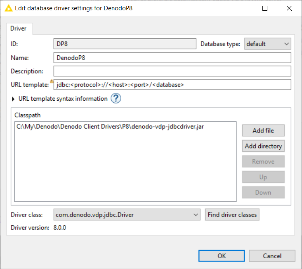Screen dimensions: 302x269
Task: Click the Up button
Action: 263,177
